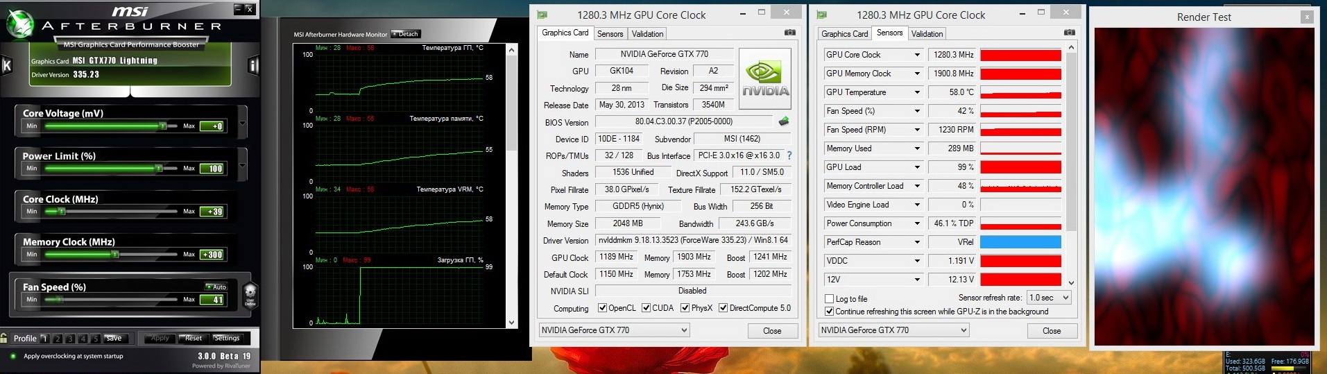The width and height of the screenshot is (1327, 374).
Task: Click the MSI Afterburner dragon logo
Action: tap(20, 24)
